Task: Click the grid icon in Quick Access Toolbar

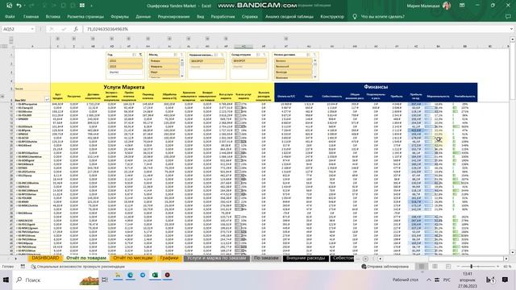Action: tap(82, 6)
